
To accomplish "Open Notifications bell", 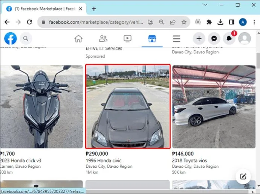I will tap(229, 38).
